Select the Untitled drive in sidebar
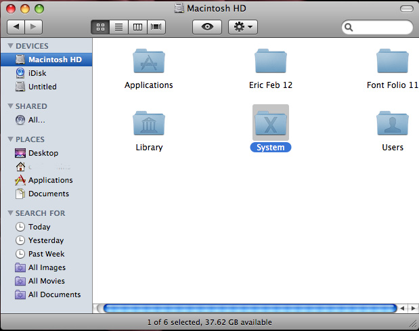Screen dimensions: 419x331 pos(47,87)
